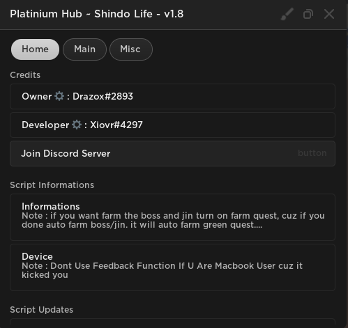Viewport: 348px width, 328px height.
Task: Click the Credits section heading
Action: pyautogui.click(x=25, y=75)
